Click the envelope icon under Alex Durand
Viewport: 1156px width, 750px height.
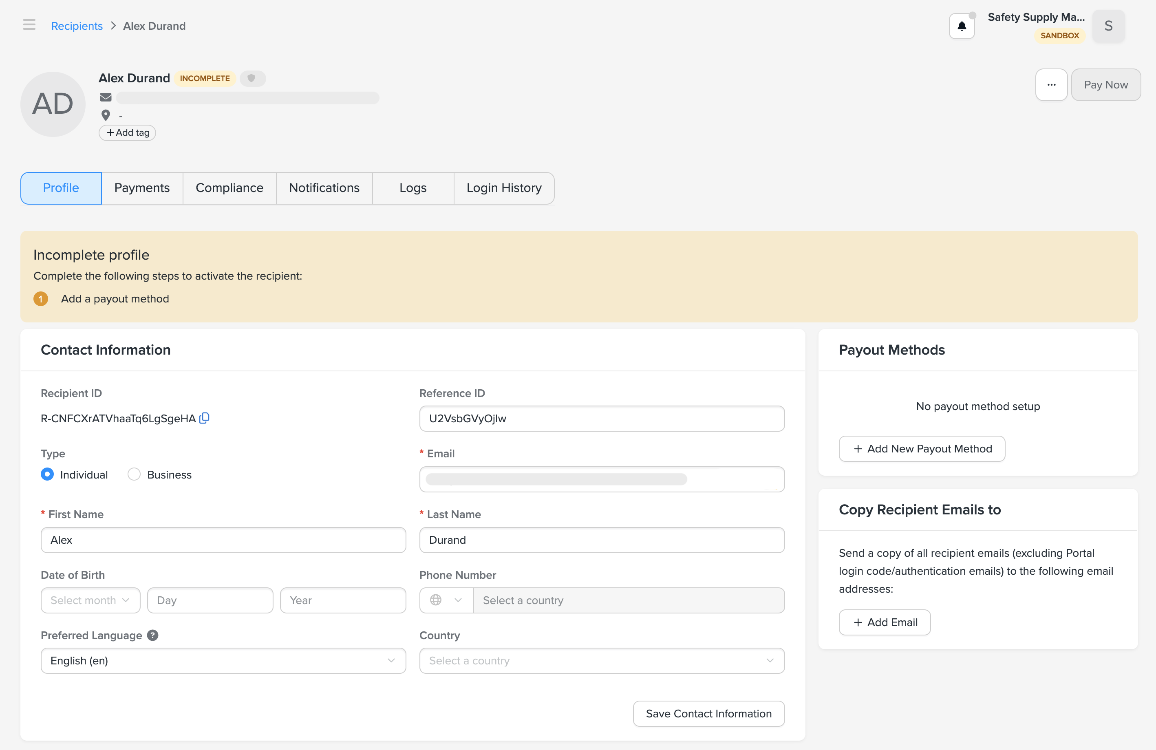coord(106,97)
